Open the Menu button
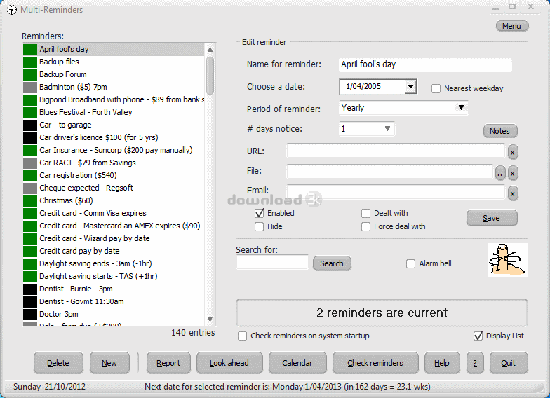This screenshot has height=398, width=550. [x=512, y=26]
